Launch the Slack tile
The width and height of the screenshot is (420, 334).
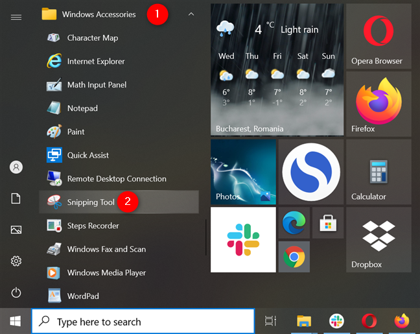coord(243,240)
